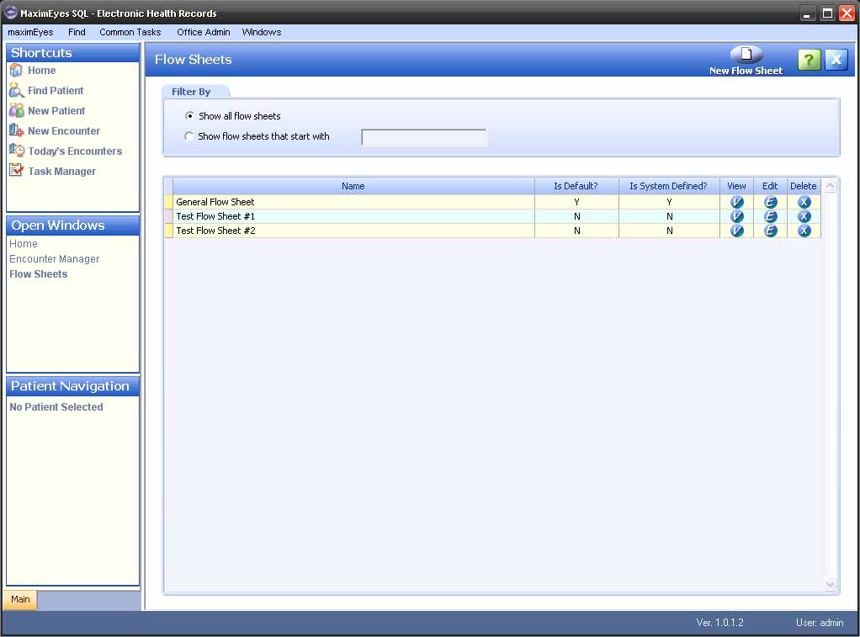Switch to Home in Open Windows
Image resolution: width=860 pixels, height=637 pixels.
[24, 243]
